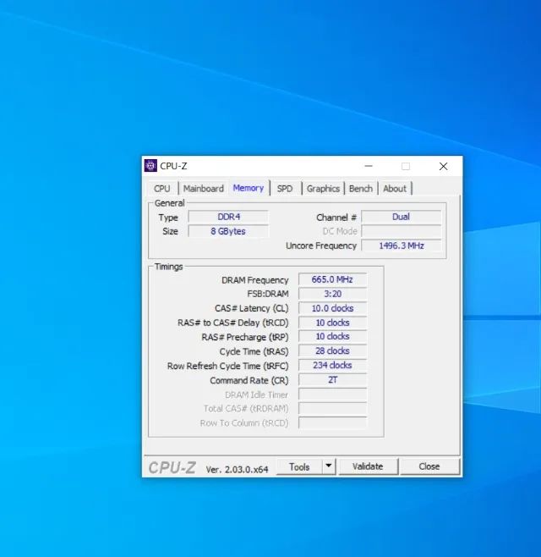Click the empty Row To Column field
The height and width of the screenshot is (557, 541).
(x=332, y=422)
